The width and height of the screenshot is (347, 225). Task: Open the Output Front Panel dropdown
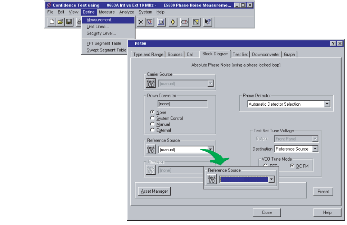click(x=315, y=139)
